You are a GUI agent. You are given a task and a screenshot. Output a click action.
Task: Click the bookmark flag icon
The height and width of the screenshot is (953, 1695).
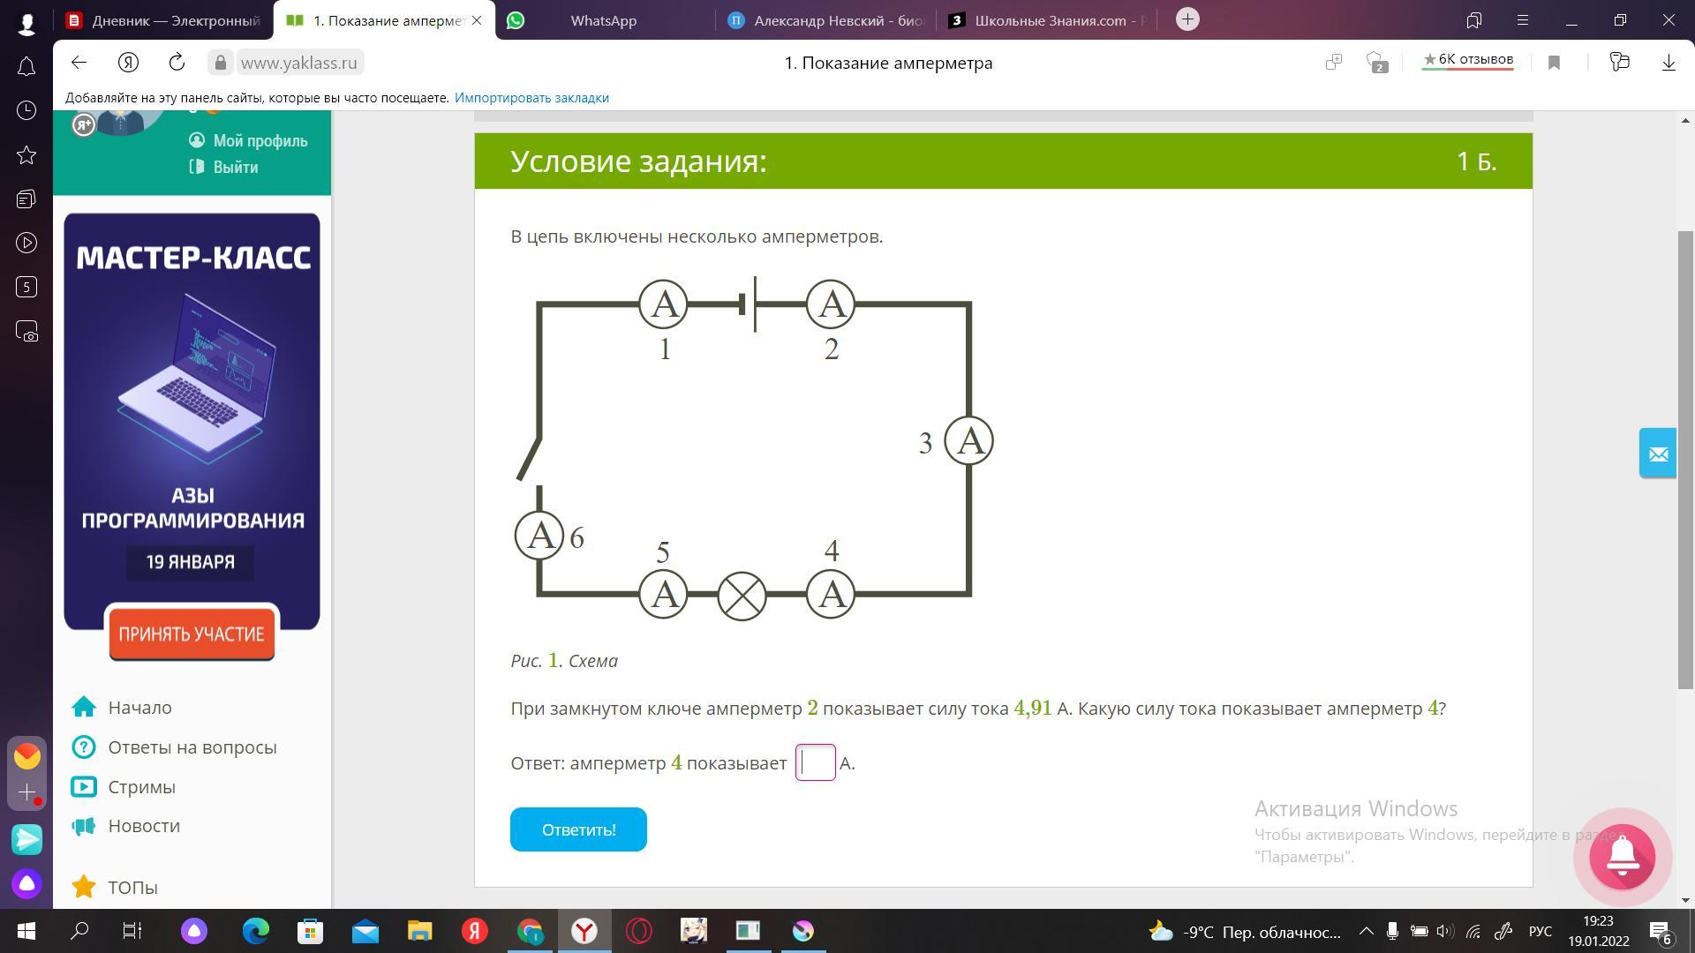(x=1554, y=62)
